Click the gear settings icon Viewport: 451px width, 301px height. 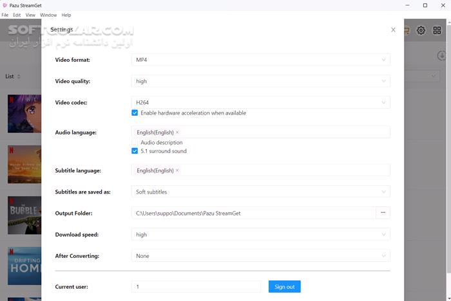[x=421, y=30]
